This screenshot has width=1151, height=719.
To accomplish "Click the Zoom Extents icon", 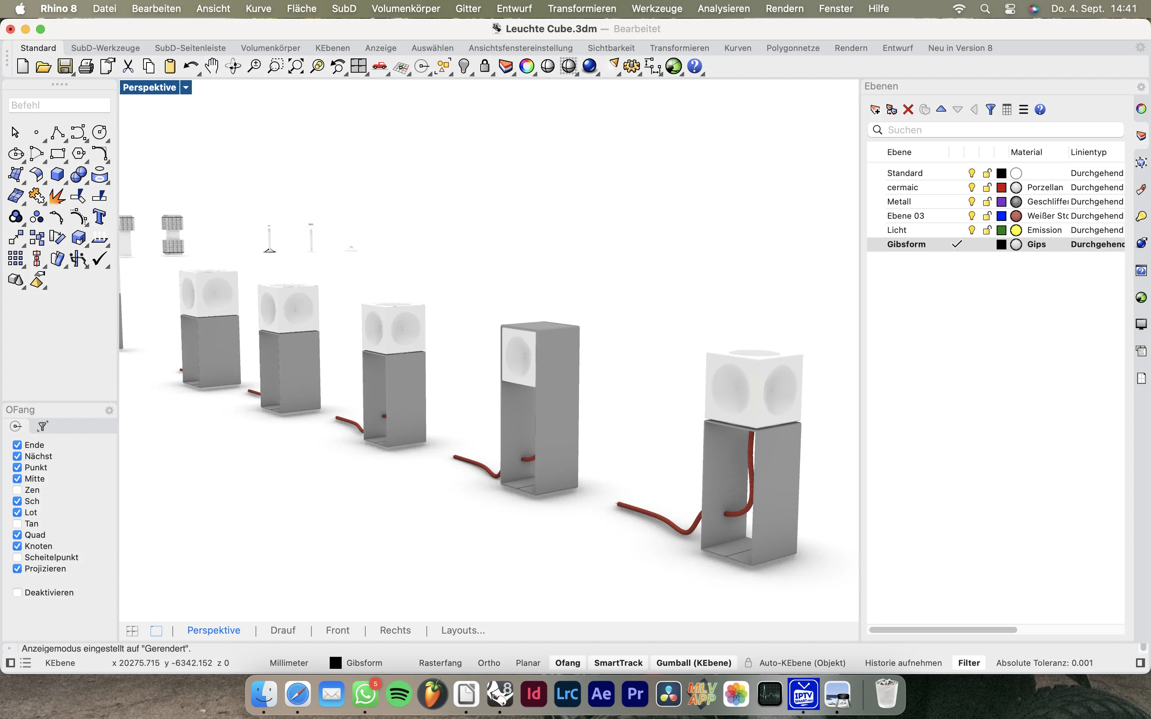I will pyautogui.click(x=296, y=66).
